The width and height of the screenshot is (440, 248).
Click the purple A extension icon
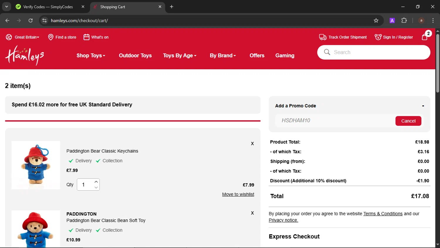pyautogui.click(x=392, y=20)
